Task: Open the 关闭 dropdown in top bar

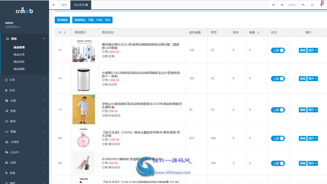Action: coord(293,5)
